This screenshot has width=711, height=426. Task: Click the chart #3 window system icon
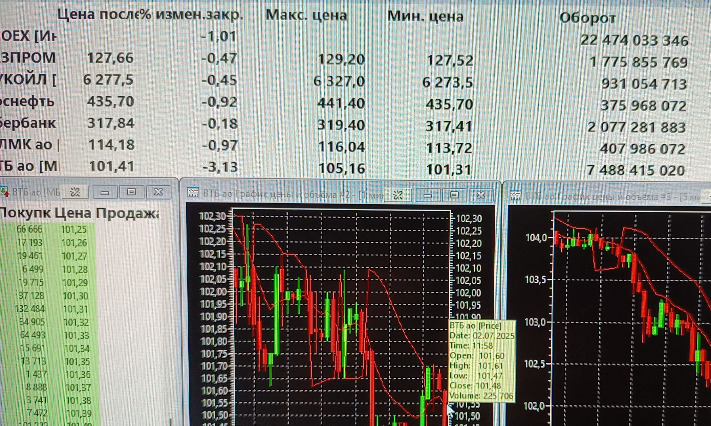(515, 195)
